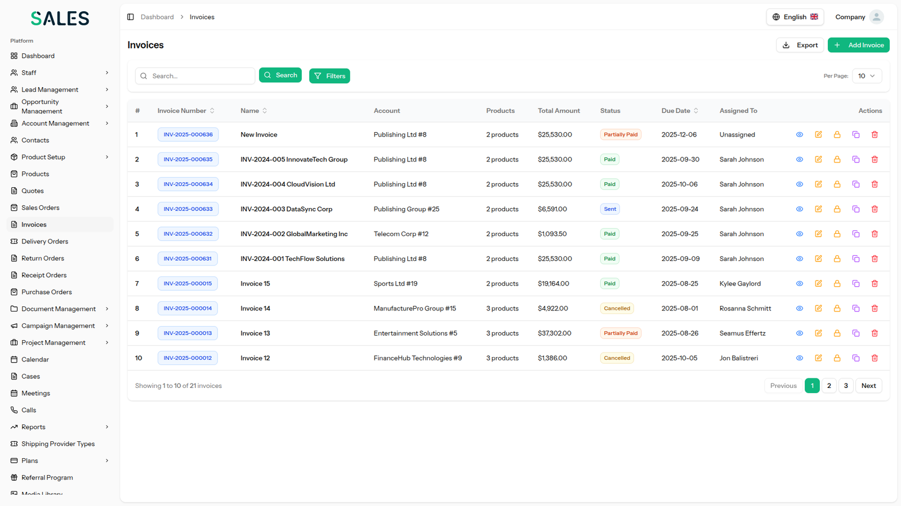
Task: Delete the Invoice 12 row via trash icon
Action: pyautogui.click(x=875, y=358)
